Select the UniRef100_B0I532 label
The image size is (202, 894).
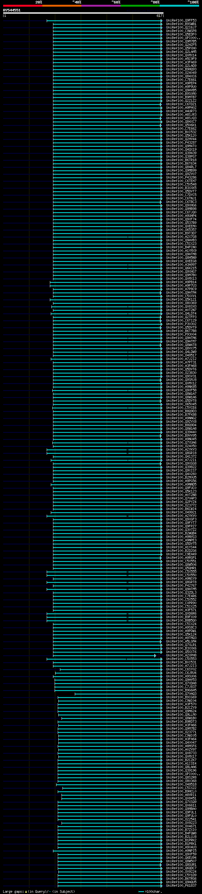click(181, 132)
